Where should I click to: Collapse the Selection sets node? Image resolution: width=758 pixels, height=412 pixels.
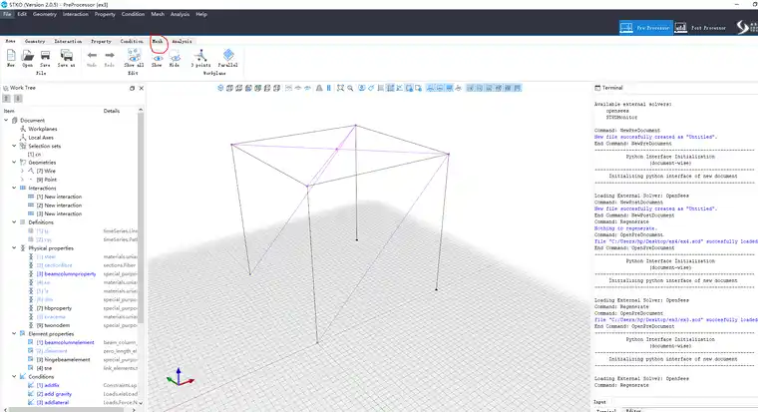[14, 146]
